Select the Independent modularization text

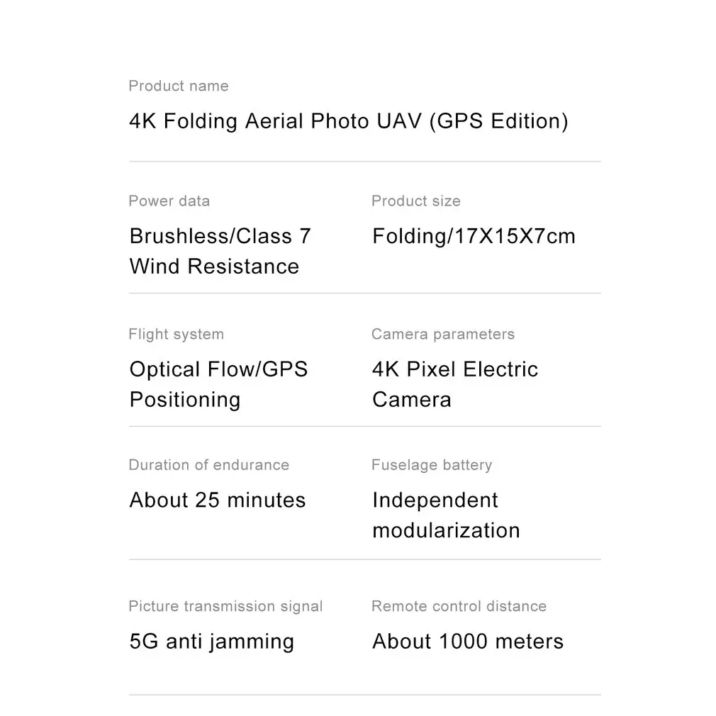(446, 515)
